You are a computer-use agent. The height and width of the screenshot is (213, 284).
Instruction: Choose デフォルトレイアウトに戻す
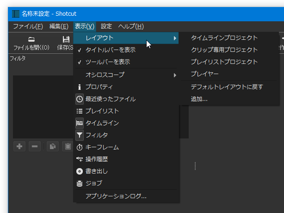click(230, 87)
